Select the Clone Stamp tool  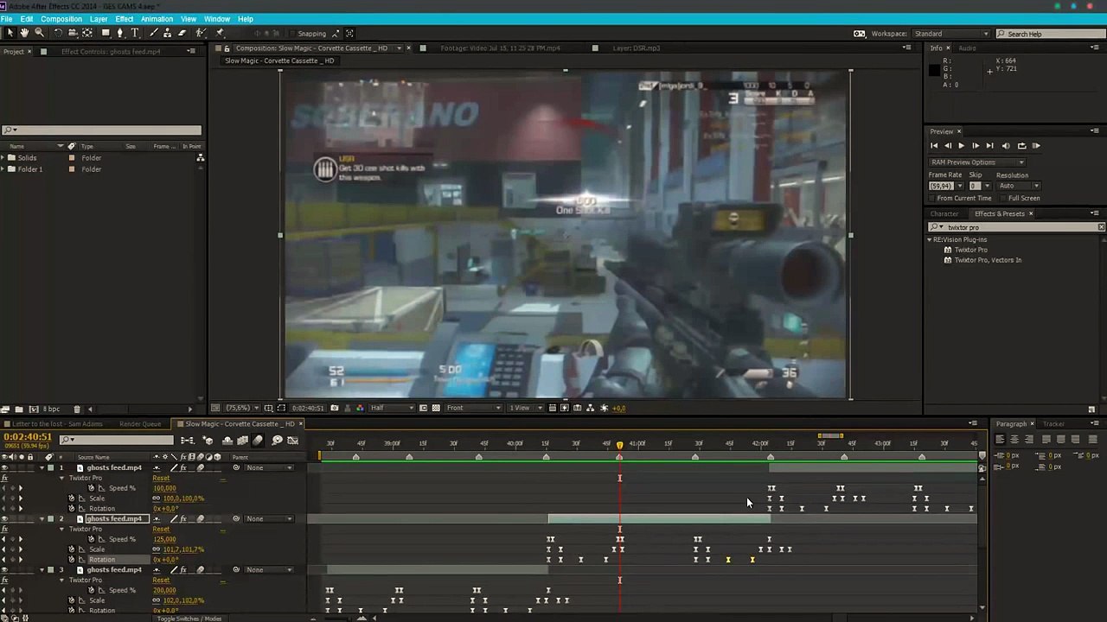(168, 33)
